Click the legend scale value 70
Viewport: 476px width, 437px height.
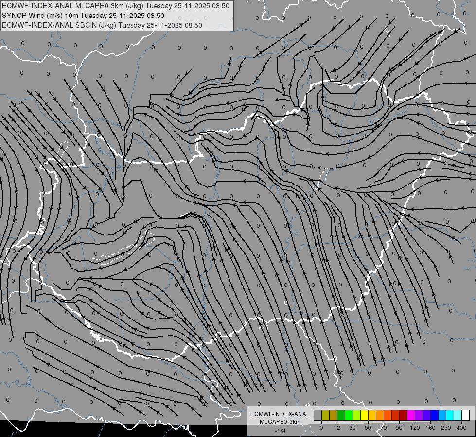point(384,428)
